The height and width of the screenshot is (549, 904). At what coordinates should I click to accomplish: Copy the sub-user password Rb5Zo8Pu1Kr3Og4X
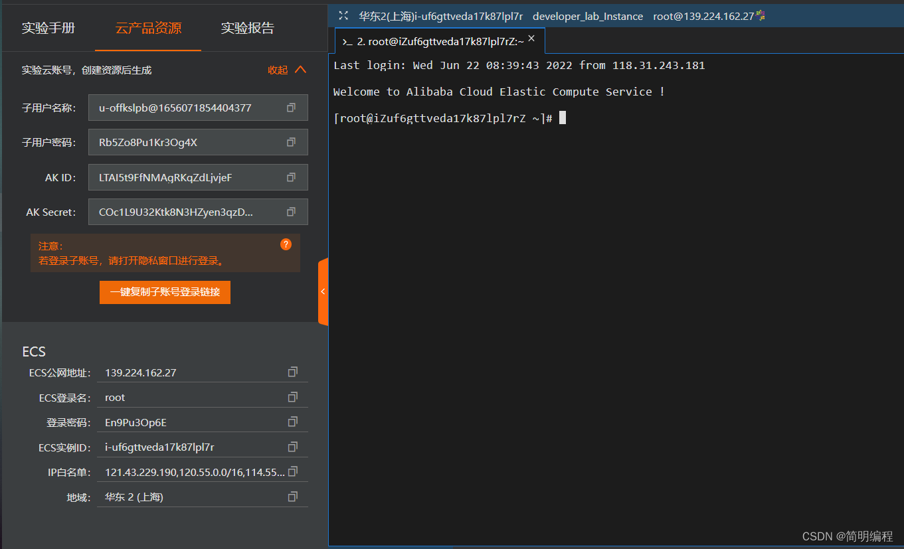point(291,142)
